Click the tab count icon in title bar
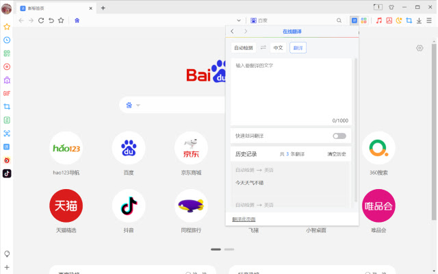The height and width of the screenshot is (274, 438). click(378, 8)
